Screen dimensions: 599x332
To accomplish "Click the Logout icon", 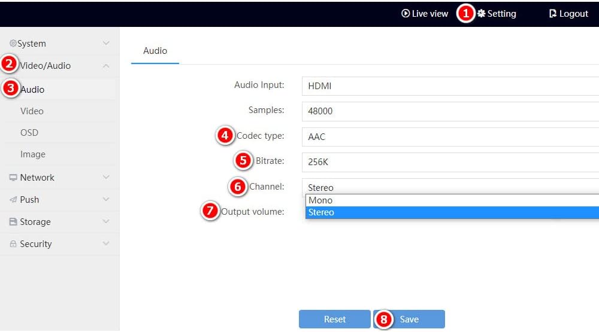I will (x=552, y=14).
